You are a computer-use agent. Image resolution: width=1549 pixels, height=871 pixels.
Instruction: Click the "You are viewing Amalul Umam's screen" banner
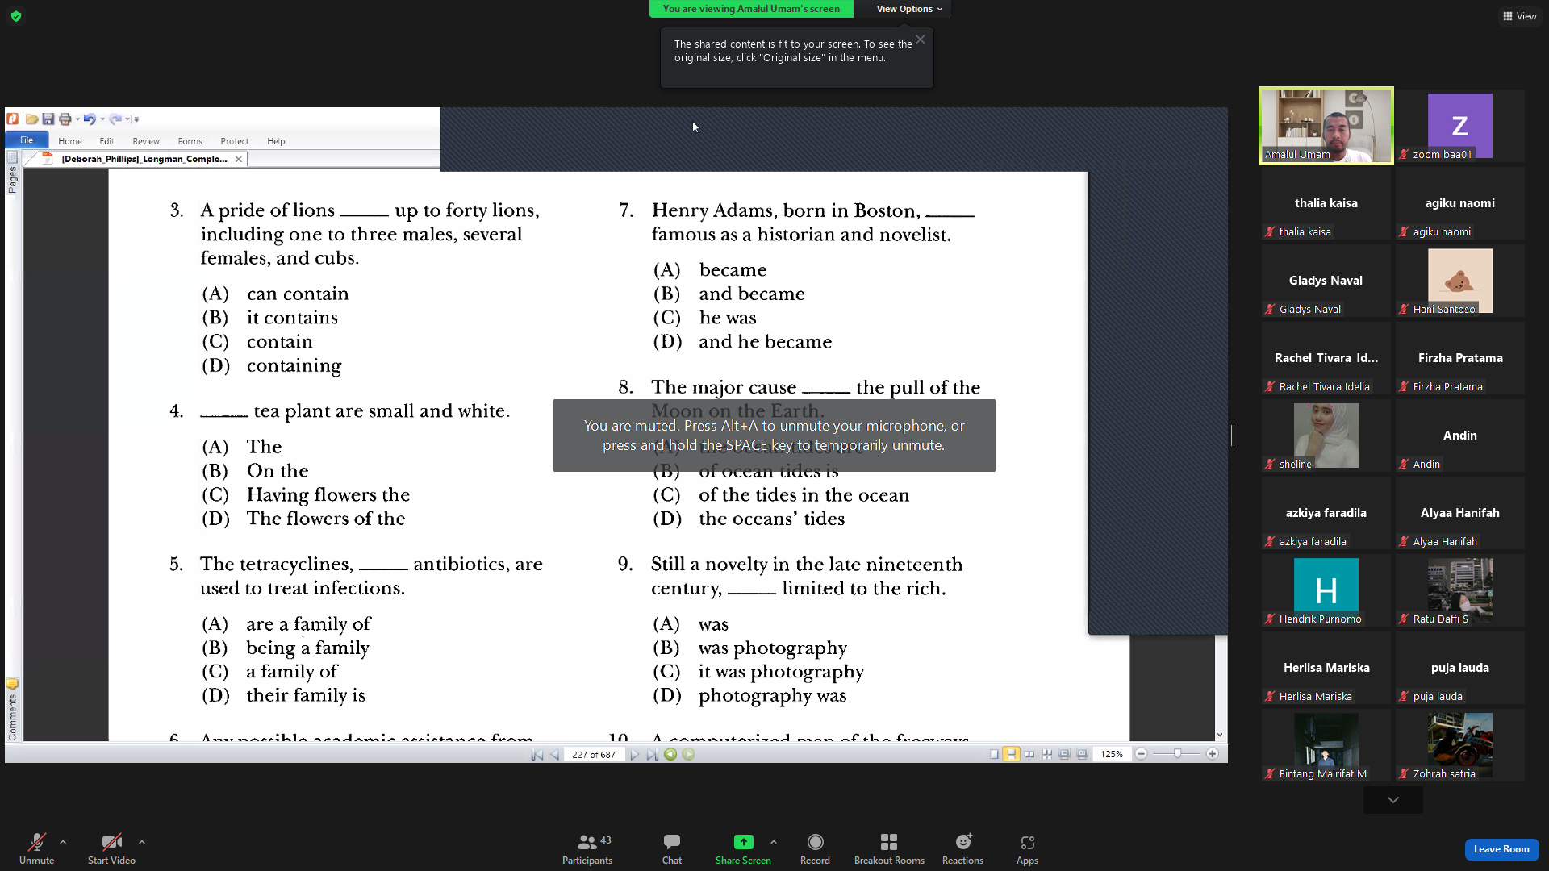(x=751, y=9)
